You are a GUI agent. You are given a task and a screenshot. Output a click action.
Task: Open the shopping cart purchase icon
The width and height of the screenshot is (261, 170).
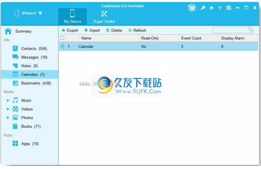tap(192, 7)
